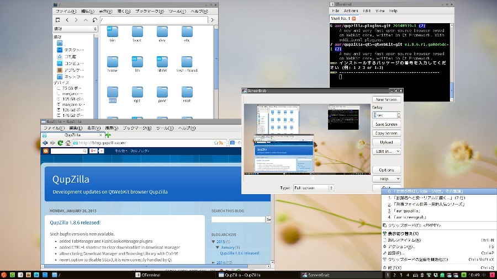Open the home folder

(113, 64)
